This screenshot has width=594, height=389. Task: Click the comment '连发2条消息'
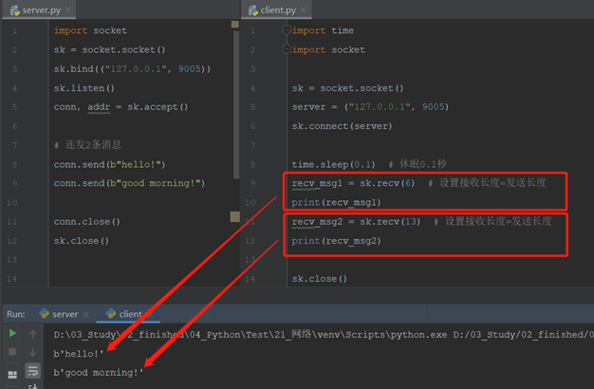pos(87,145)
